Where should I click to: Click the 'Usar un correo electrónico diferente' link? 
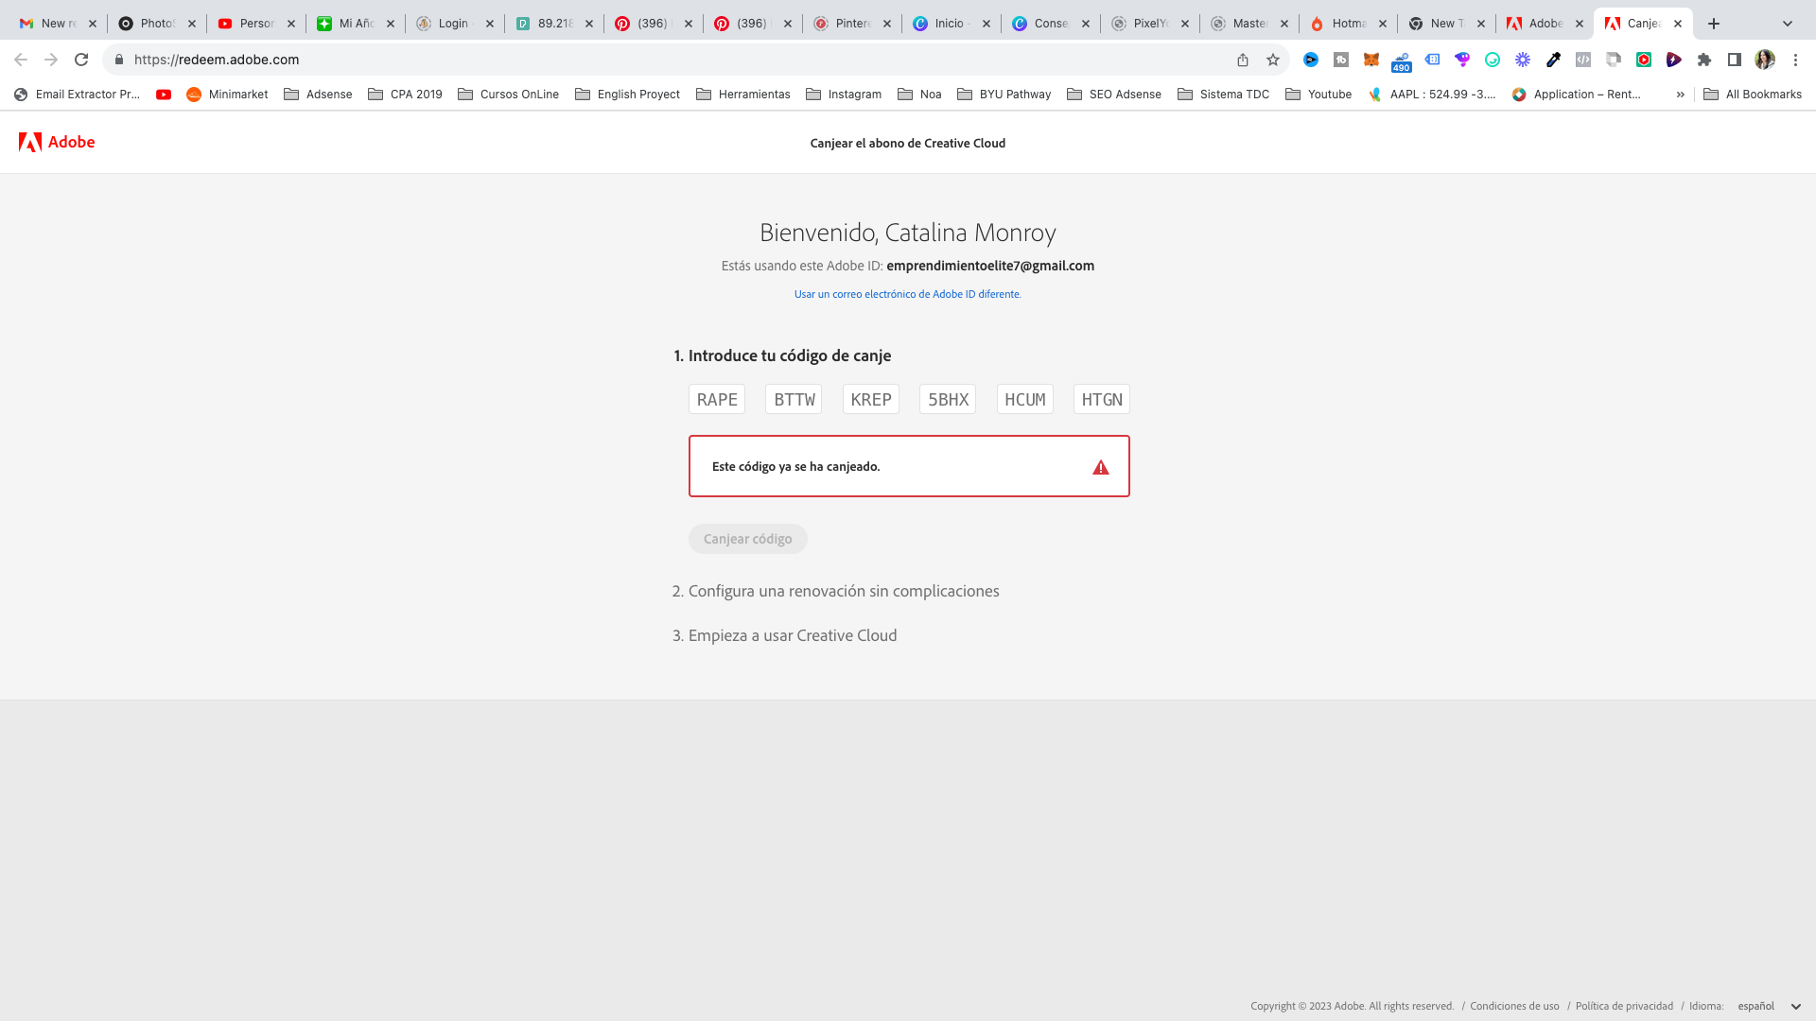[907, 294]
